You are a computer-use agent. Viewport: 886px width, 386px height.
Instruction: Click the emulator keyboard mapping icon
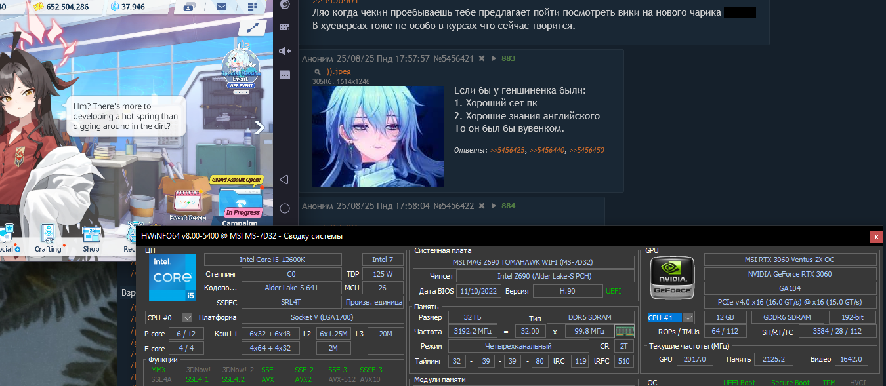click(285, 28)
